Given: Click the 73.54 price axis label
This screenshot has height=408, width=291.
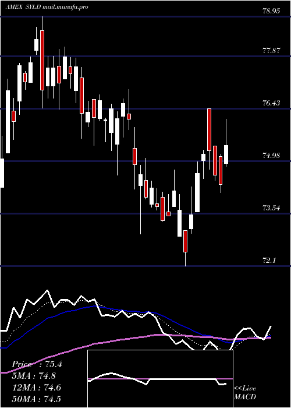Looking at the screenshot, I should pyautogui.click(x=271, y=208).
